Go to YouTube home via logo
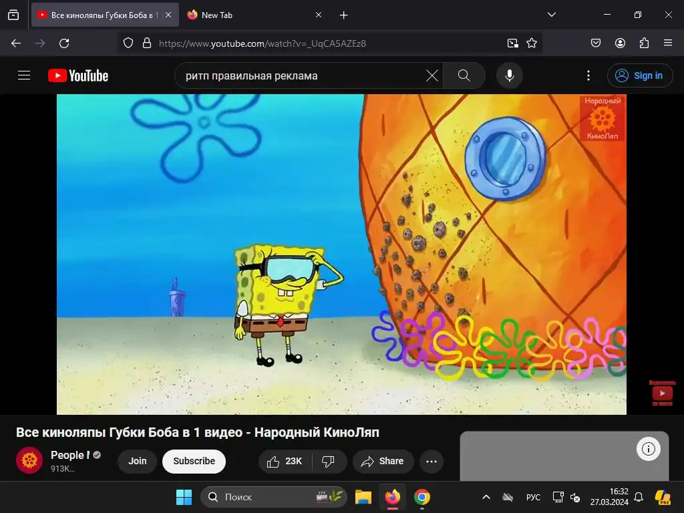The height and width of the screenshot is (513, 684). point(78,75)
